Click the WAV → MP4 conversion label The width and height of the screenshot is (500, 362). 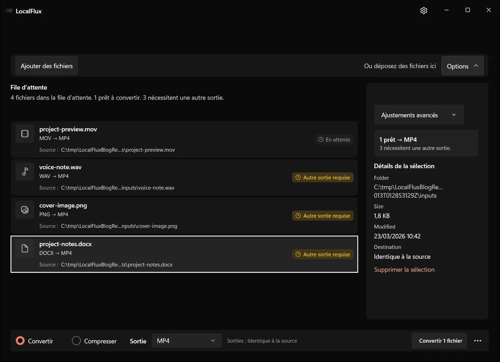[x=54, y=176]
